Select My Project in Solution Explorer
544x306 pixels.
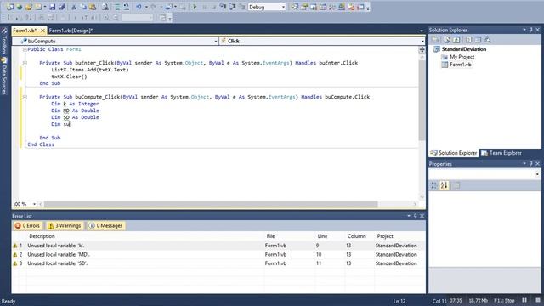pos(462,57)
